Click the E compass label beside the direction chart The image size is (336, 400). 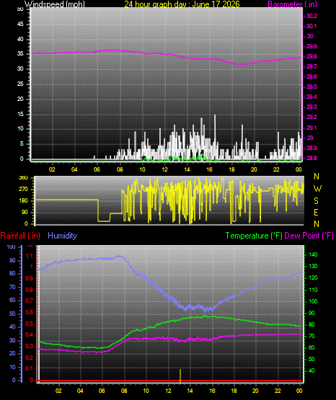point(316,213)
